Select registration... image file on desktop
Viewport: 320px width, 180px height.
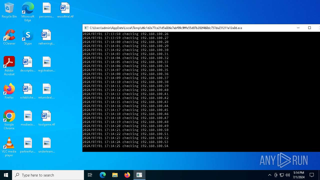pyautogui.click(x=46, y=64)
